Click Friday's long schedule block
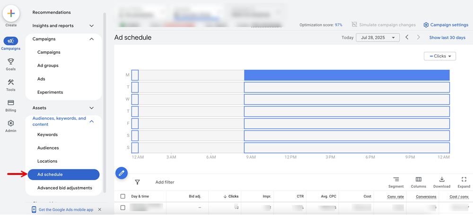Image resolution: width=473 pixels, height=215 pixels. click(347, 124)
